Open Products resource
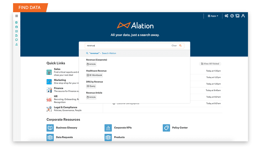This screenshot has height=148, width=261. [x=119, y=137]
